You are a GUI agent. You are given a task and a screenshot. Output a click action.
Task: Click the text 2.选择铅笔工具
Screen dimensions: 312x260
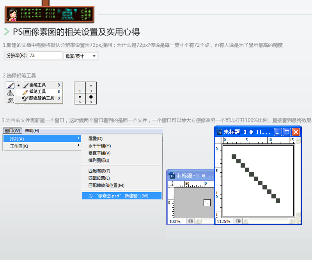click(x=19, y=76)
